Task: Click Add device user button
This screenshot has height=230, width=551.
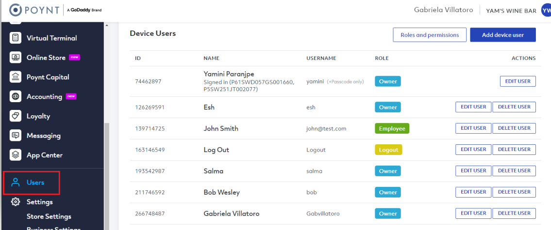Action: (x=503, y=35)
